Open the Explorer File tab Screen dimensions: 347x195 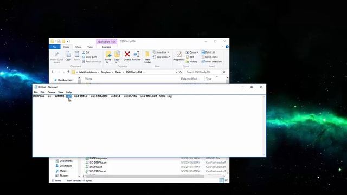coord(55,47)
